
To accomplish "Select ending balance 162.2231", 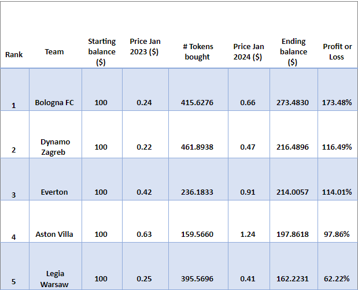I will click(x=293, y=279).
